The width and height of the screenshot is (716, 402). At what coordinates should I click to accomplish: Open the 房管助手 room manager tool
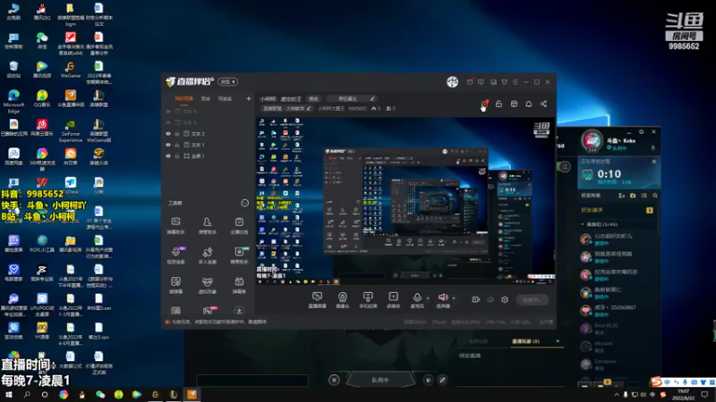207,225
